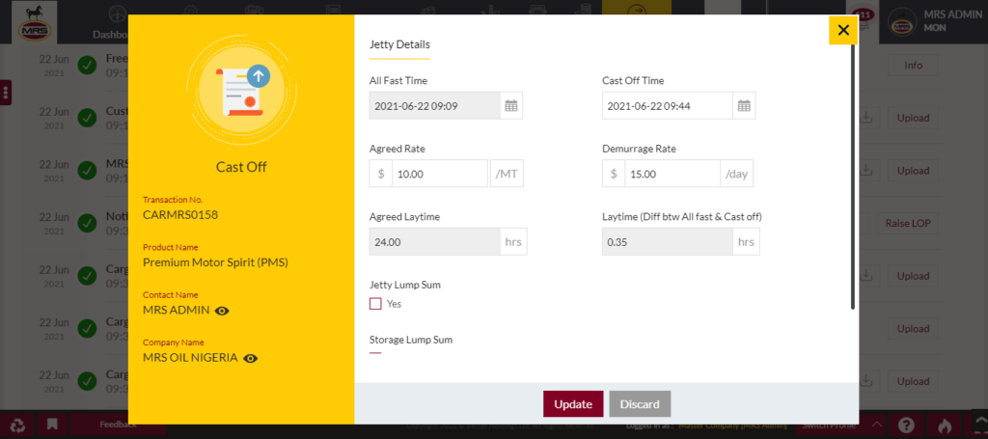Click the Cast Off Time date field
Image resolution: width=988 pixels, height=439 pixels.
[x=668, y=106]
